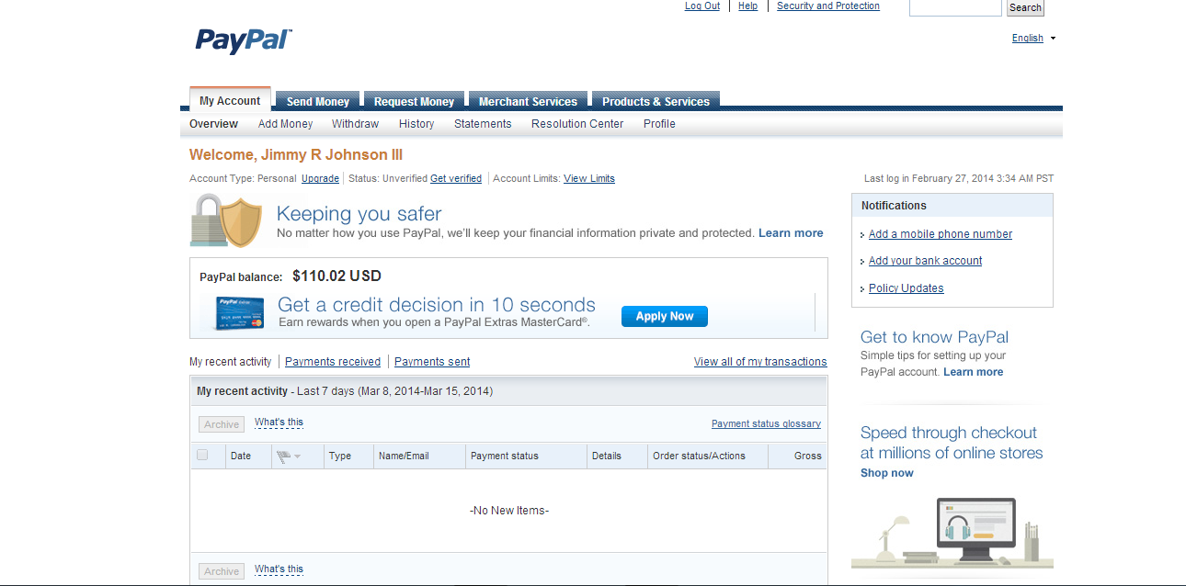Open the Profile submenu item
This screenshot has height=586, width=1186.
pyautogui.click(x=659, y=124)
